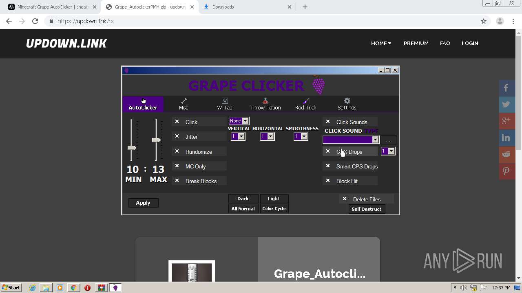Open the Action Center flag tray icon
The width and height of the screenshot is (522, 293).
483,288
